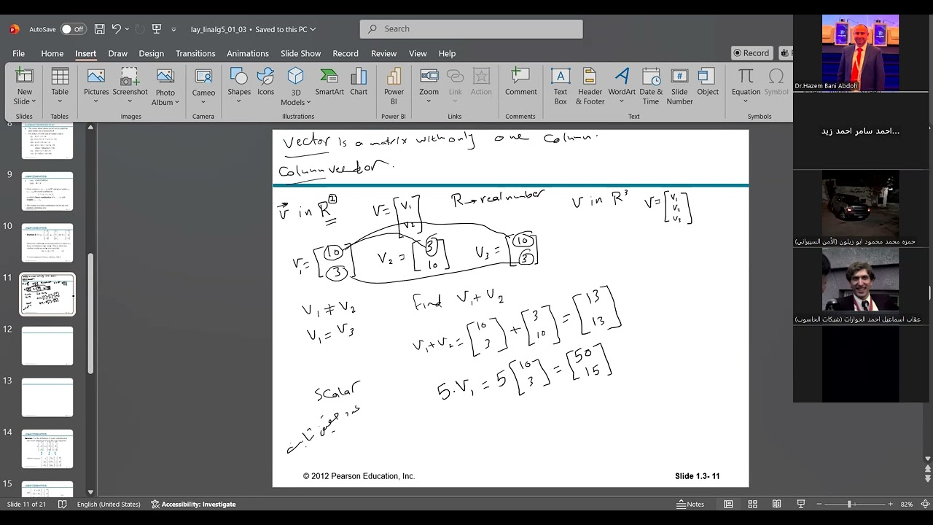Image resolution: width=933 pixels, height=525 pixels.
Task: Click the Search box in title bar
Action: [471, 29]
